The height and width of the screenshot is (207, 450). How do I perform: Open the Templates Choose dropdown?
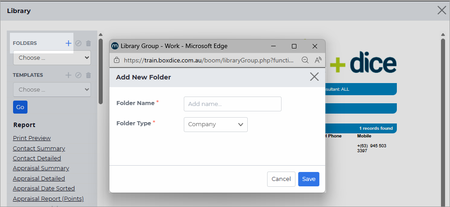[52, 89]
